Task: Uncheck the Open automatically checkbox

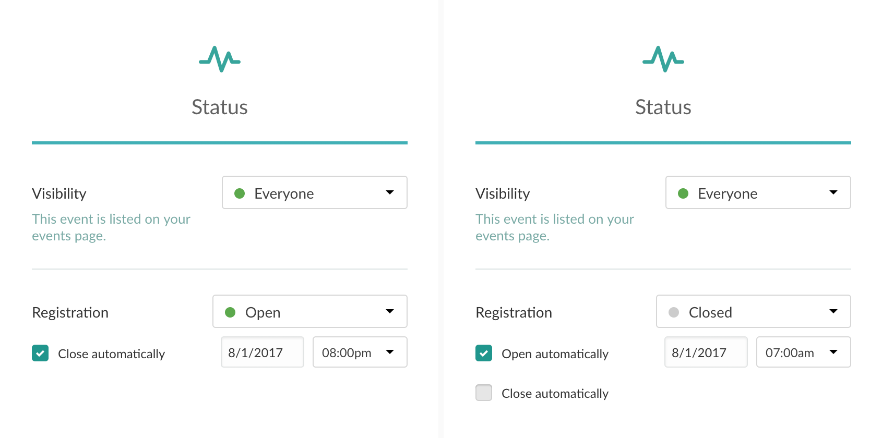Action: click(484, 353)
